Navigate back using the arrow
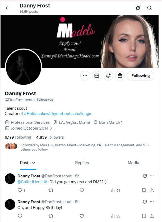The height and width of the screenshot is (222, 162). click(7, 8)
